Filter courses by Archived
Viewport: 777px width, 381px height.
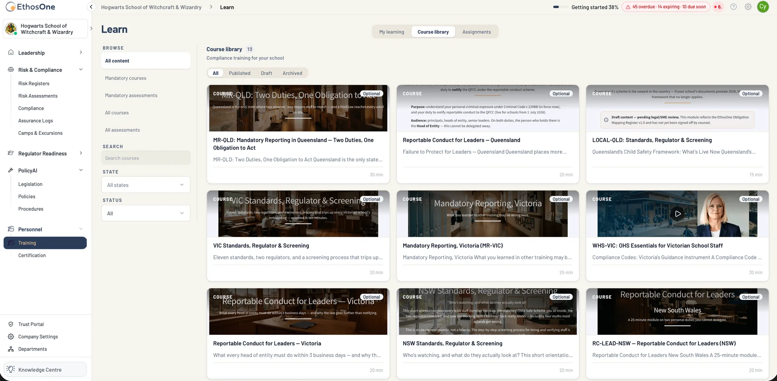[293, 73]
